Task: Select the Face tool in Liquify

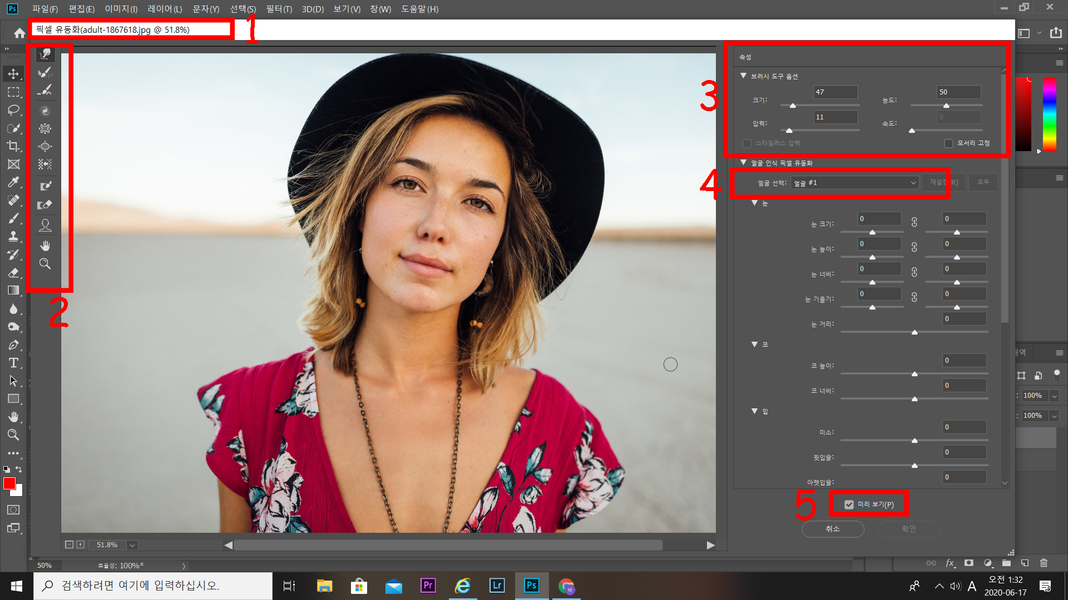Action: click(45, 225)
